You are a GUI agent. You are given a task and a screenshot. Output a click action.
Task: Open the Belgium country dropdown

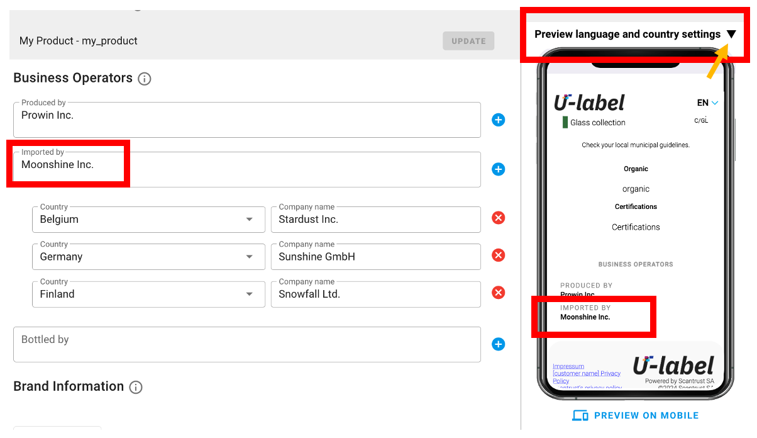coord(148,219)
